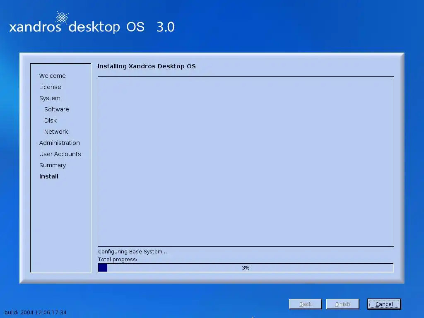Click the Total progress bar at 3%

click(246, 268)
